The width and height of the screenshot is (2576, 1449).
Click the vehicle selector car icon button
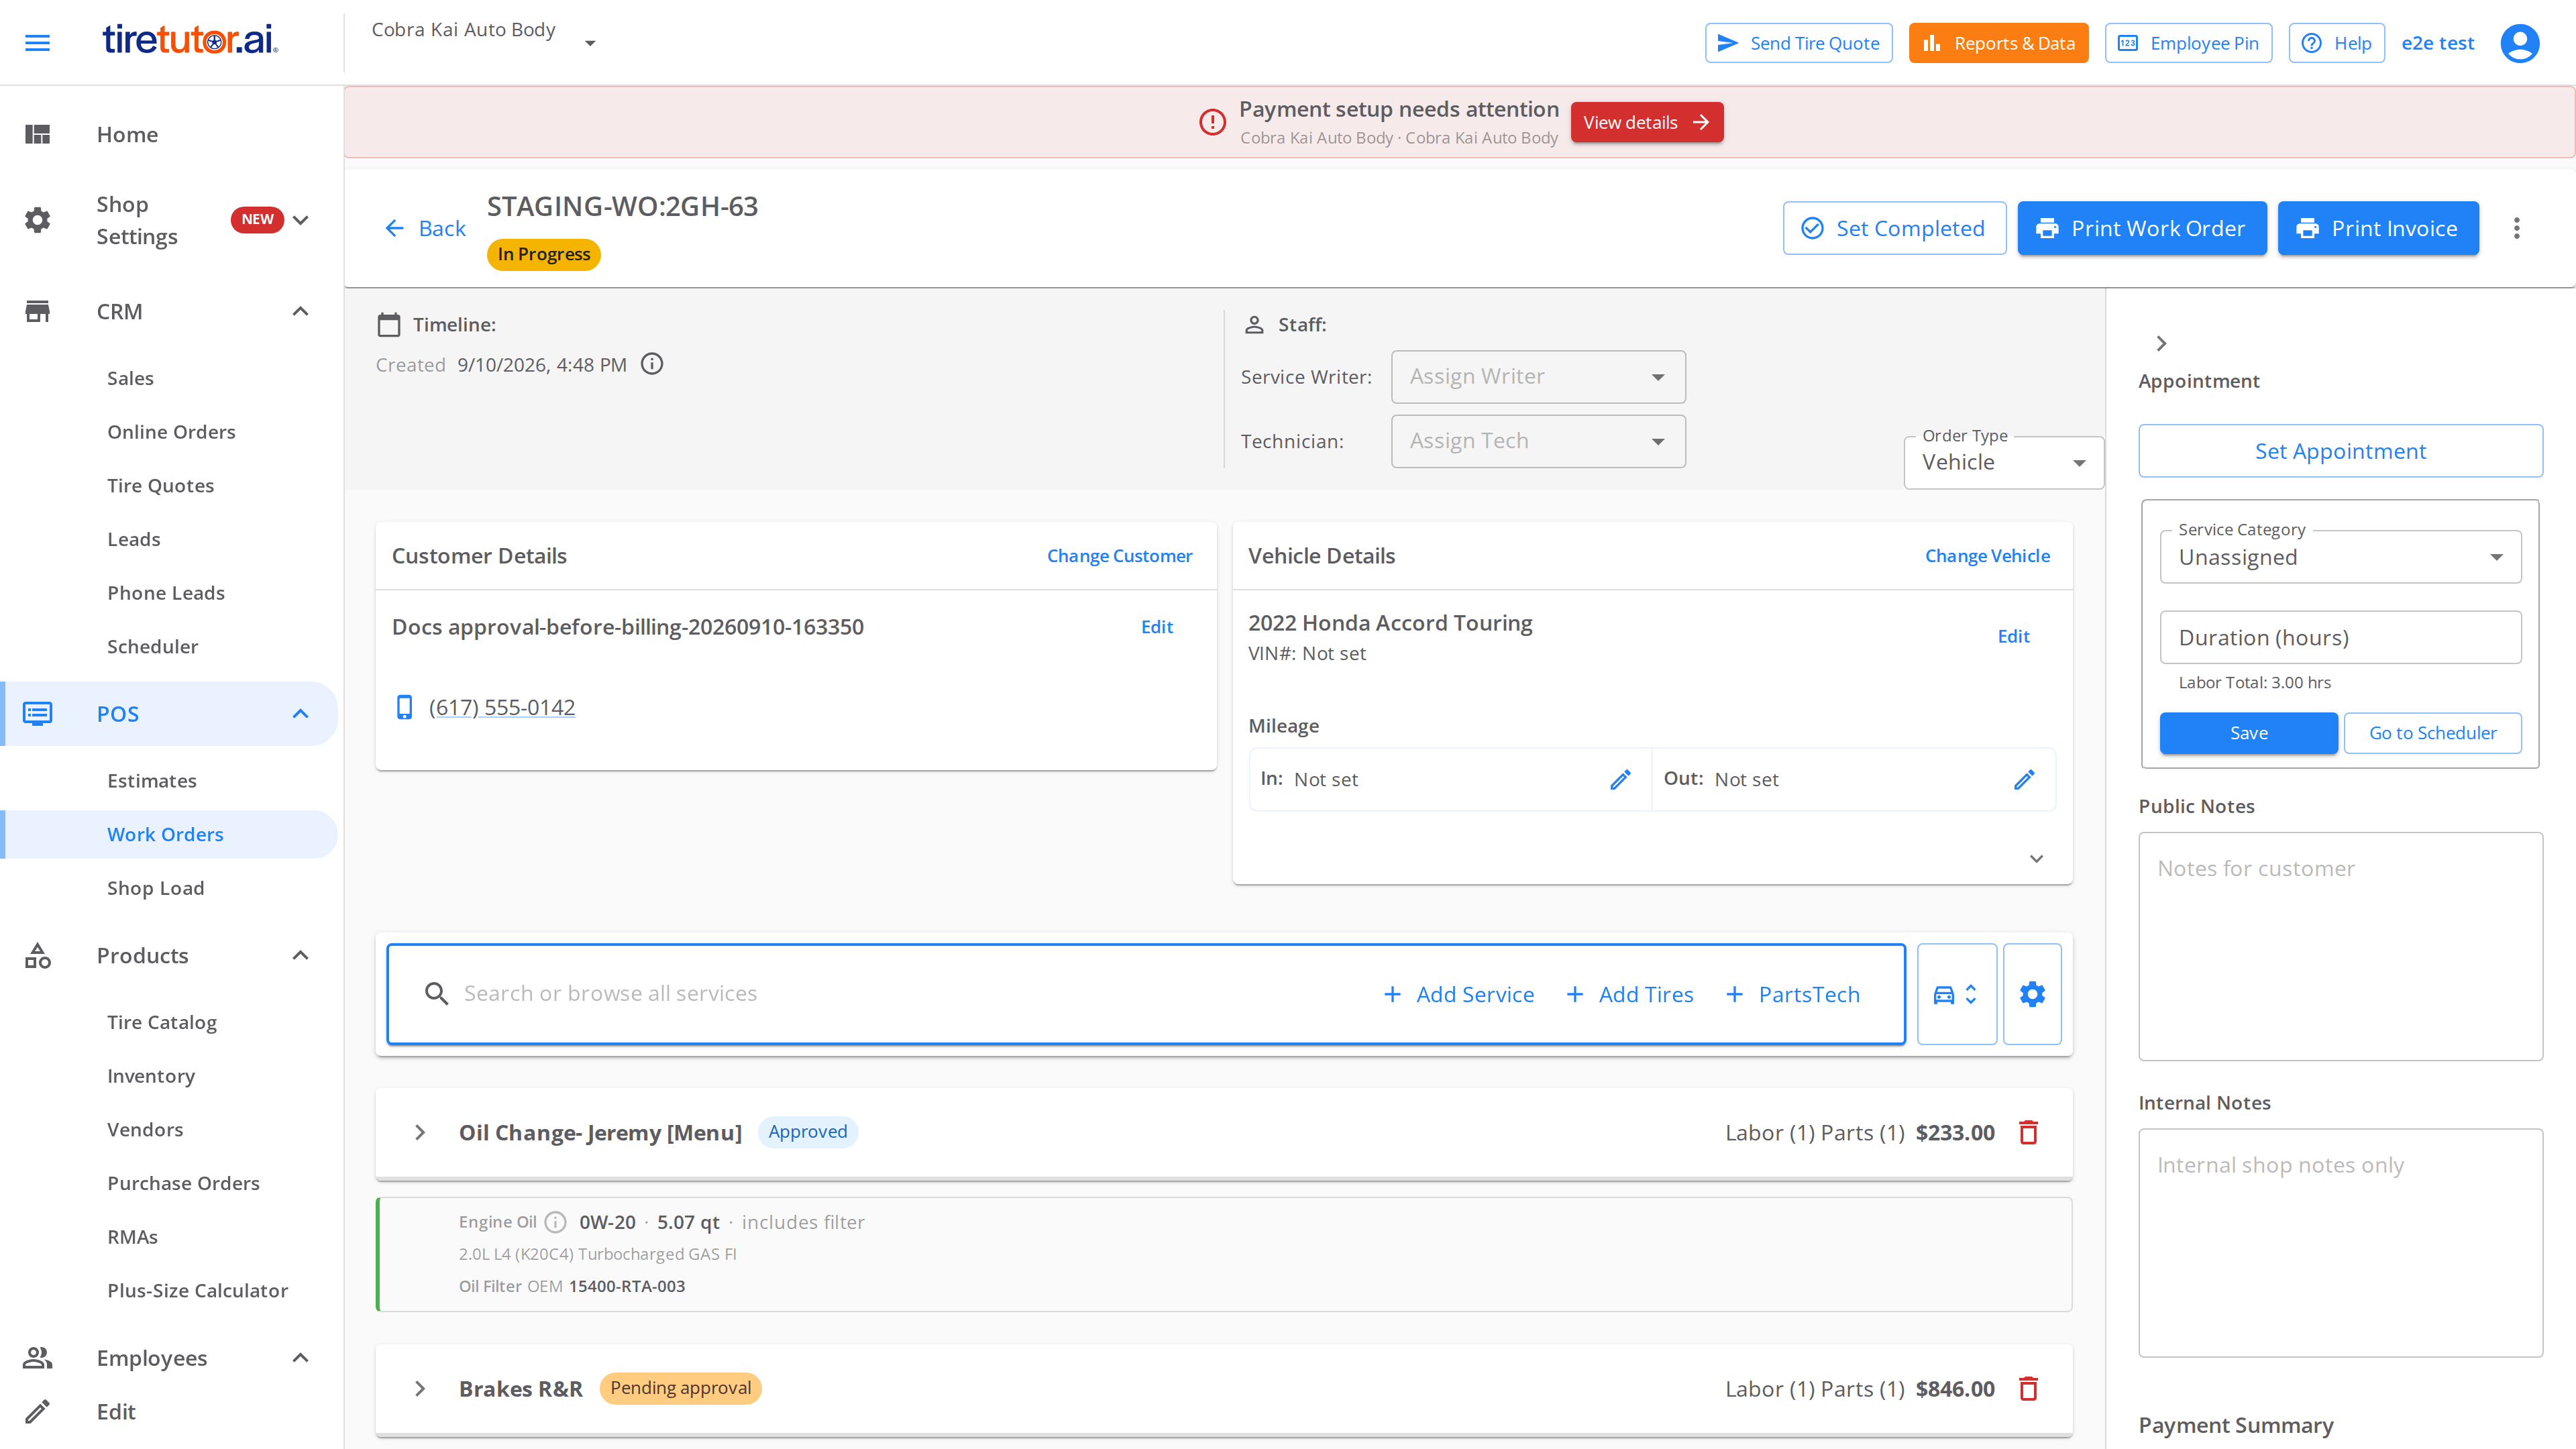(1956, 994)
